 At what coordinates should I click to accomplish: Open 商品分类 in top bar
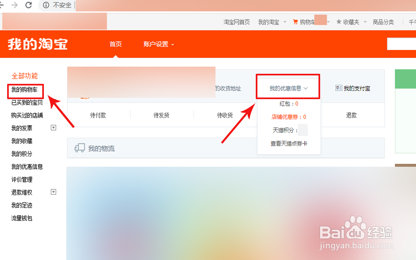(x=383, y=22)
